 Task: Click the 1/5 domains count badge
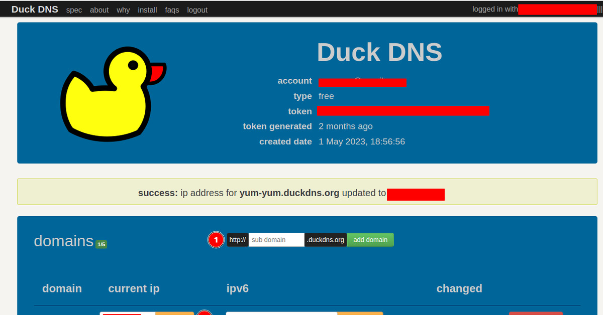101,245
